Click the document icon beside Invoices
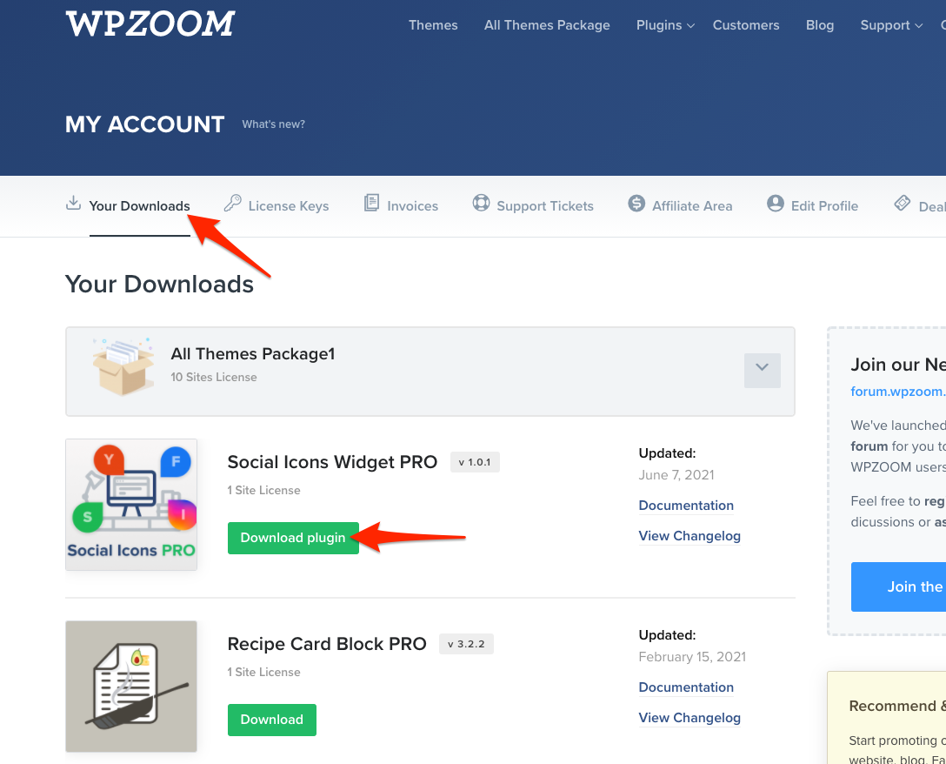The height and width of the screenshot is (764, 946). point(371,203)
